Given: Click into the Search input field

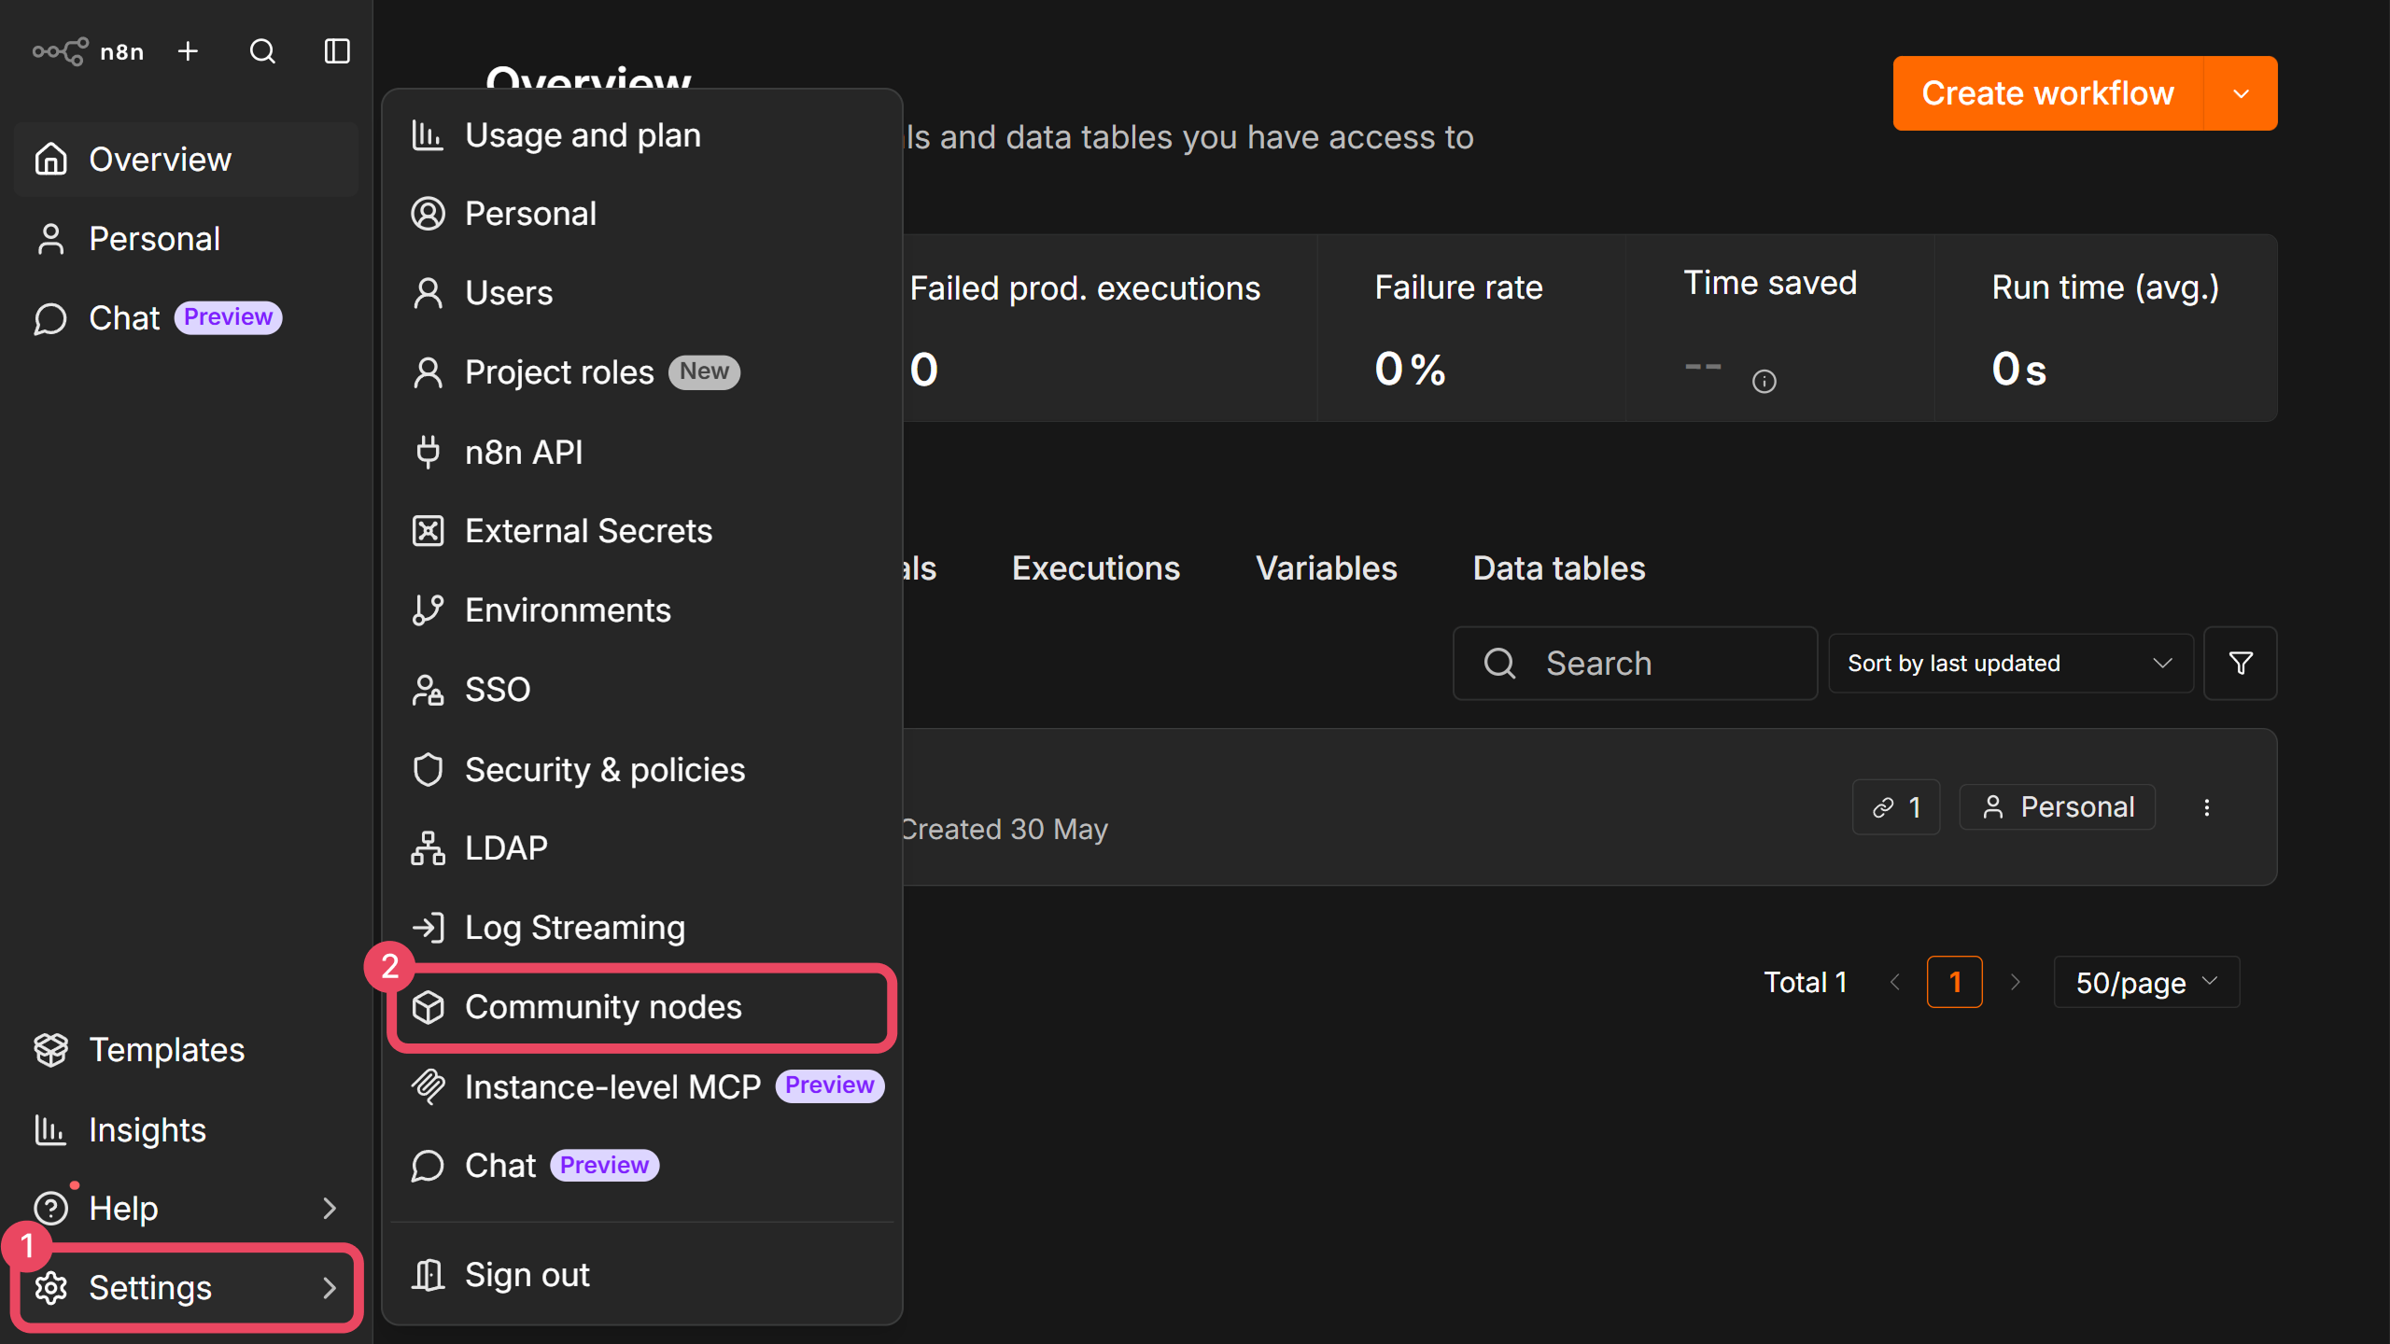Looking at the screenshot, I should tap(1635, 664).
